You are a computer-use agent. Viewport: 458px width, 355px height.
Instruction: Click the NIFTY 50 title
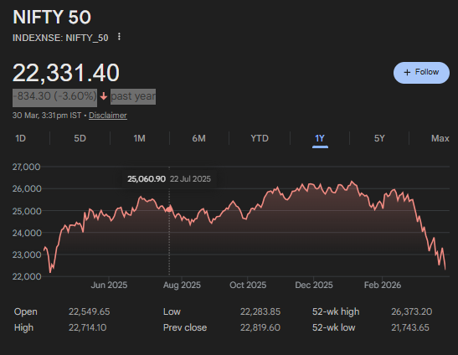point(52,17)
